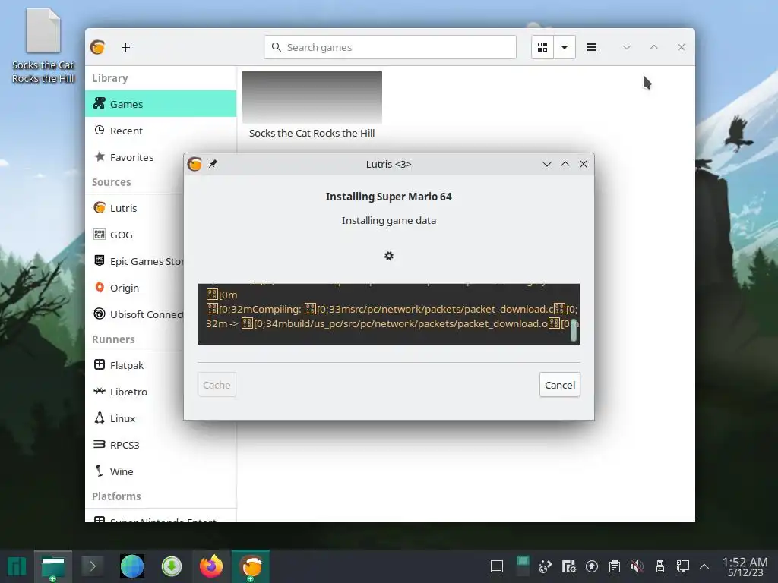Switch to Lutris taskbar entry
Image resolution: width=778 pixels, height=583 pixels.
tap(251, 566)
